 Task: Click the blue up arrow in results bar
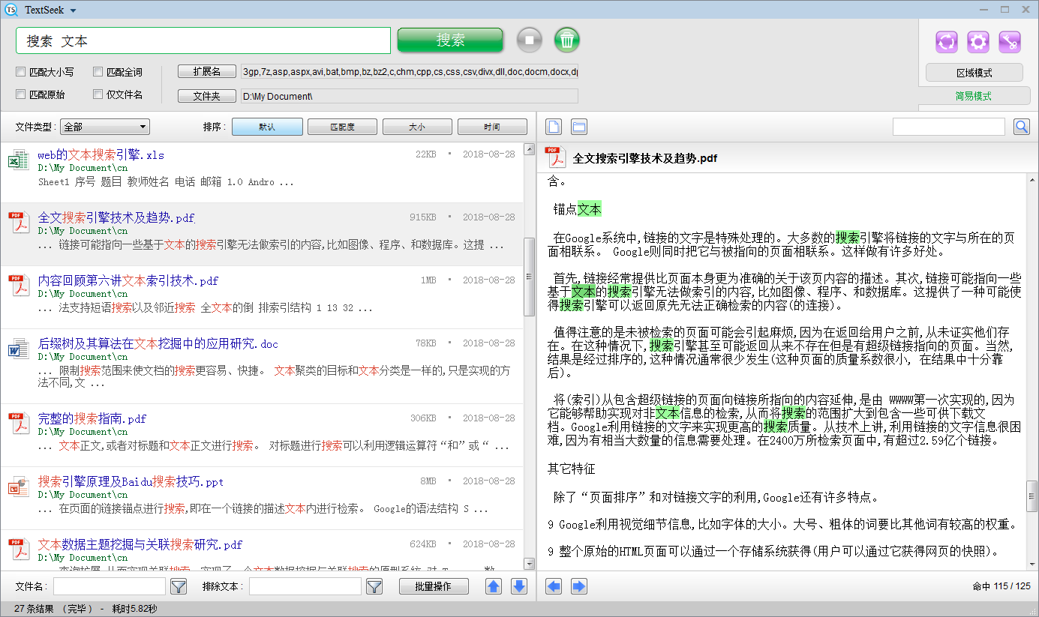(x=494, y=586)
